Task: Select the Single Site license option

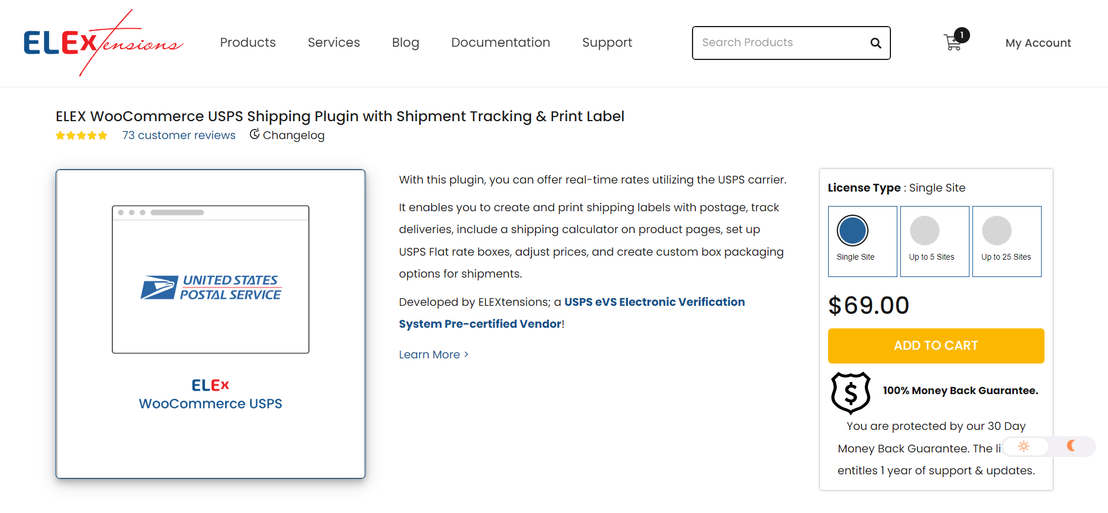Action: (x=863, y=241)
